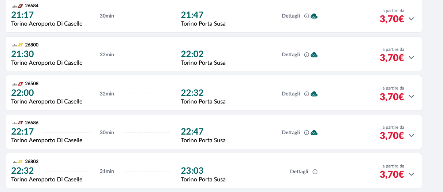Click the info icon for train 26508

point(307,94)
